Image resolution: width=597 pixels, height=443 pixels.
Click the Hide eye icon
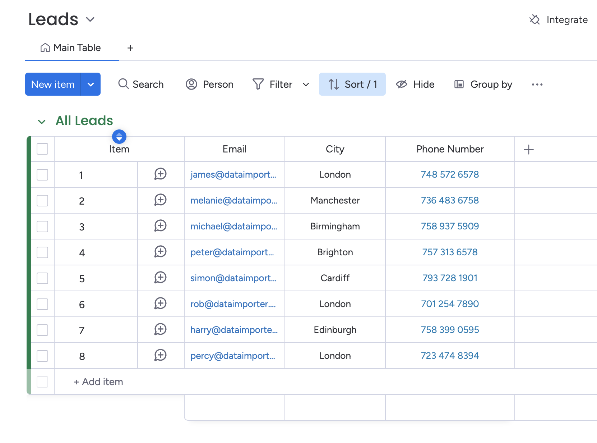pyautogui.click(x=401, y=84)
